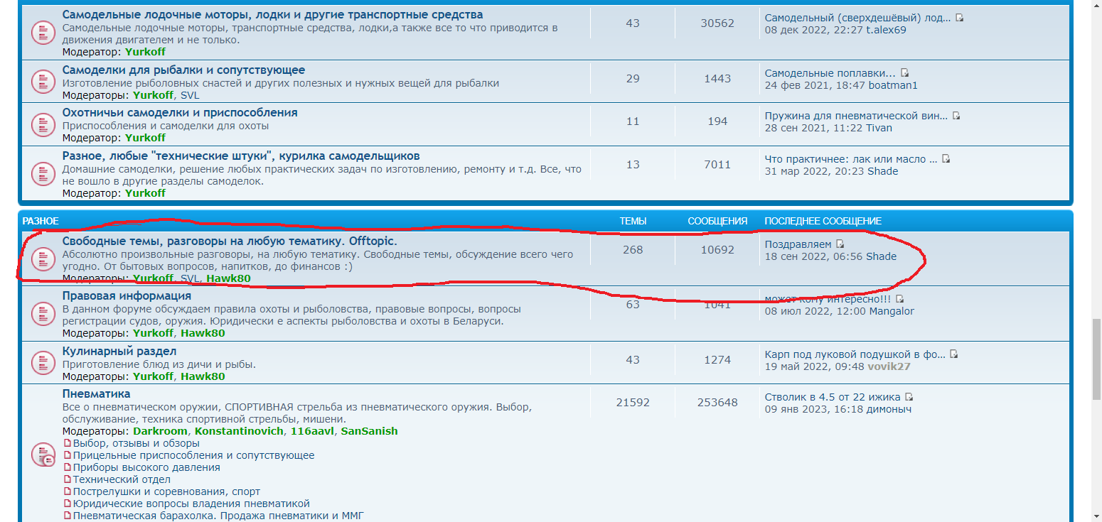Click forum icon beside Правовая информация
Image resolution: width=1102 pixels, height=522 pixels.
(x=43, y=313)
